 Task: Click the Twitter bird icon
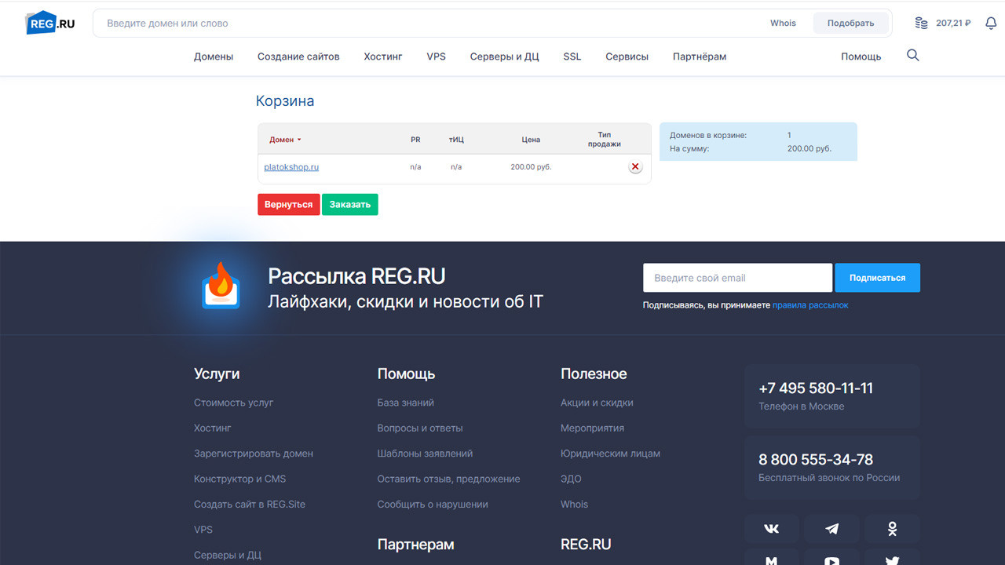click(x=892, y=560)
